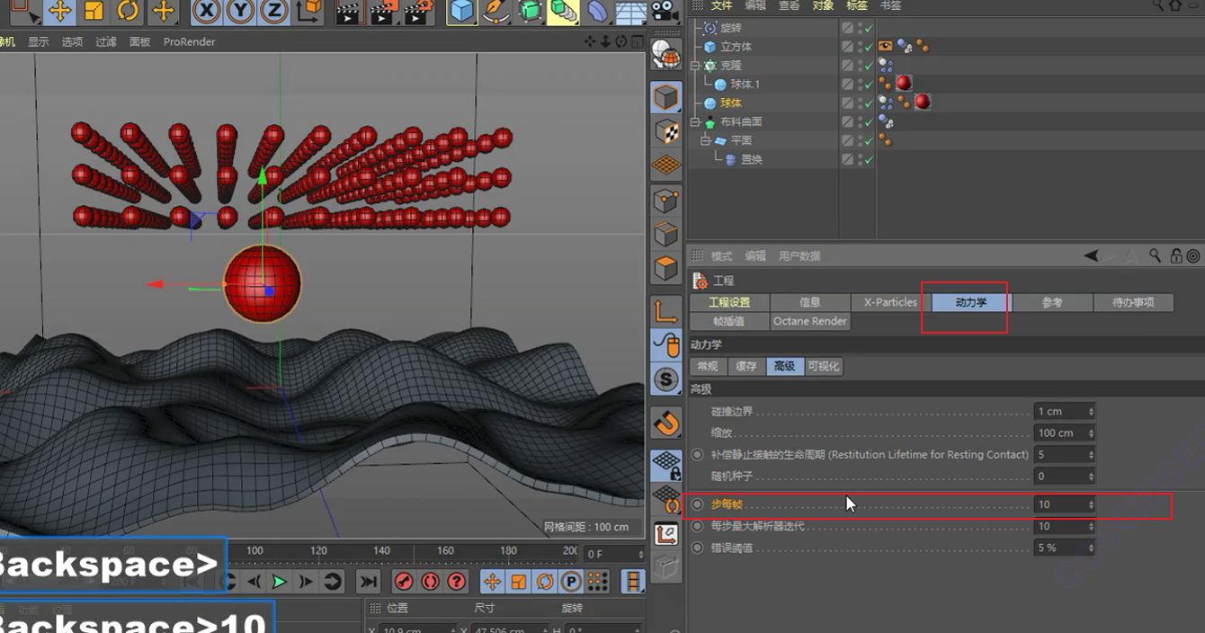The height and width of the screenshot is (633, 1205).
Task: Play the animation forward
Action: (280, 582)
